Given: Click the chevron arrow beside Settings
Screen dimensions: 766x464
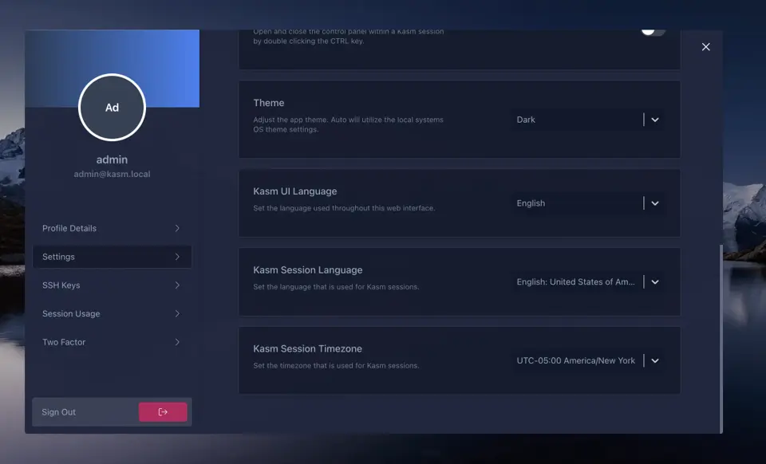Looking at the screenshot, I should pos(177,257).
